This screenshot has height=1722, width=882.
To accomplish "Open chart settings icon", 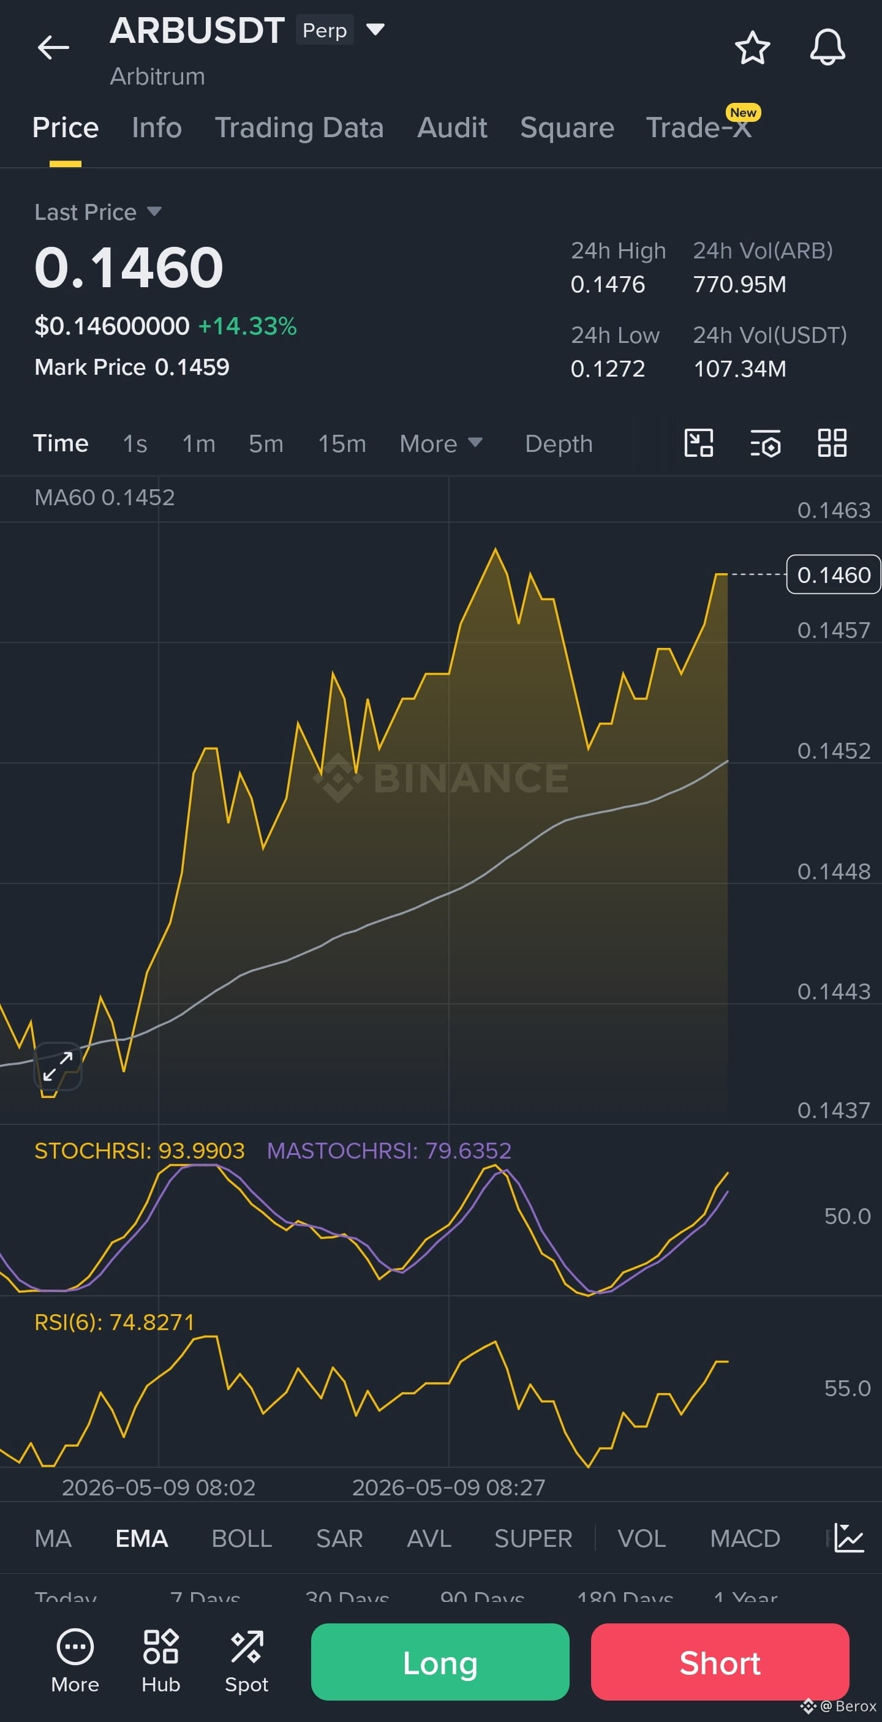I will pos(765,443).
